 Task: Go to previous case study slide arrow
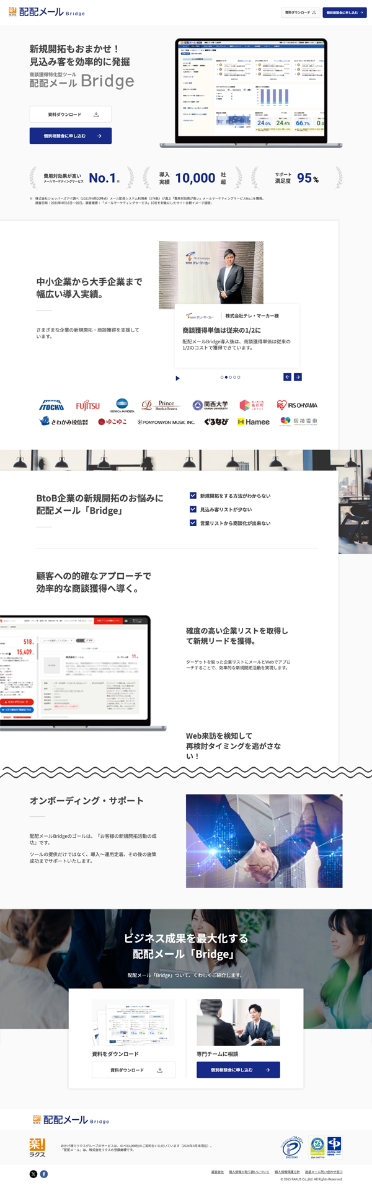[287, 377]
